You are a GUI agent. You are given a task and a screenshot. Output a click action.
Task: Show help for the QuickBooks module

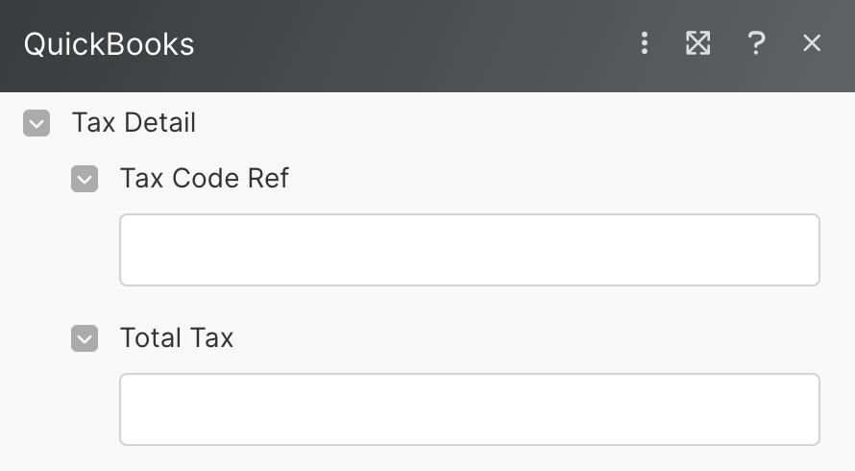pos(756,43)
